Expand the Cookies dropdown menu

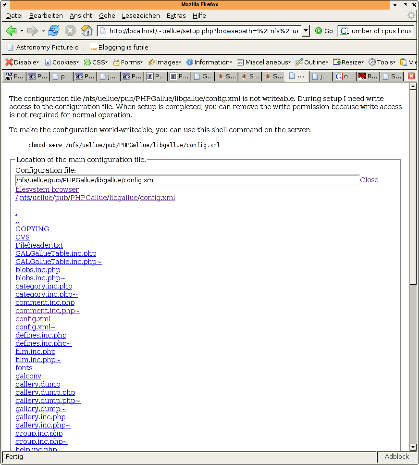click(62, 62)
